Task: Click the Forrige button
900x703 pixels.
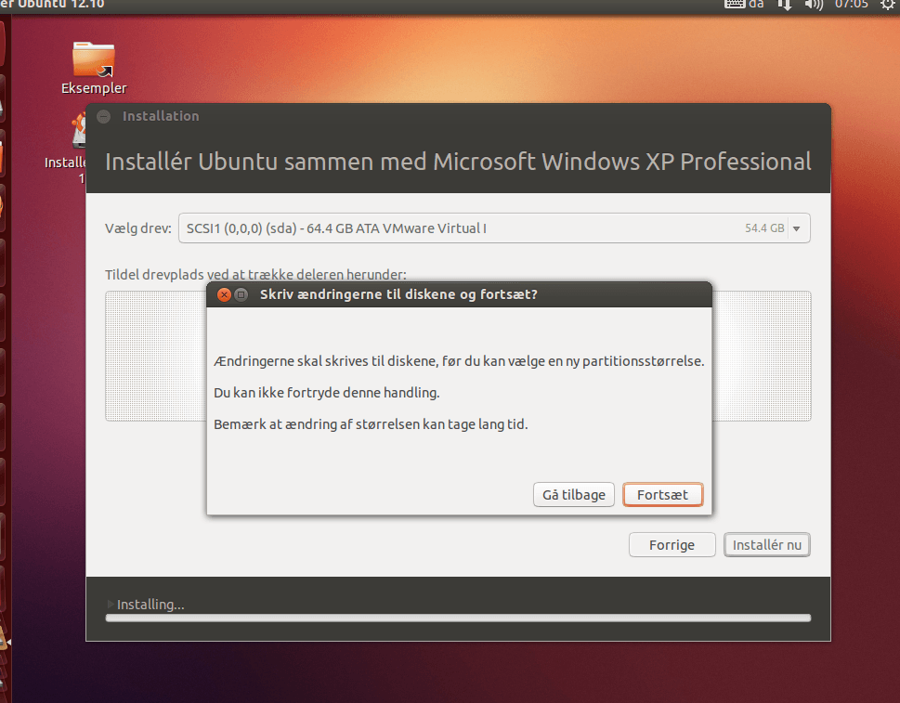Action: click(672, 544)
